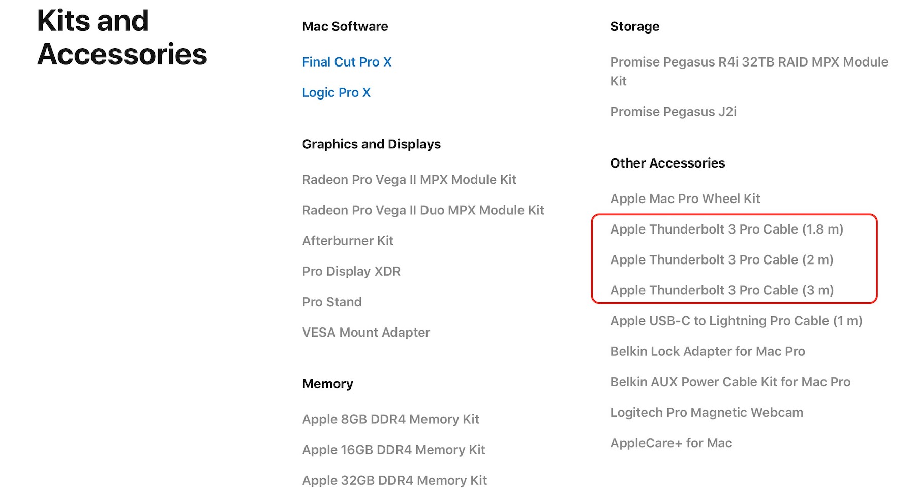The image size is (915, 494).
Task: Select the Pro Display XDR entry
Action: click(351, 271)
